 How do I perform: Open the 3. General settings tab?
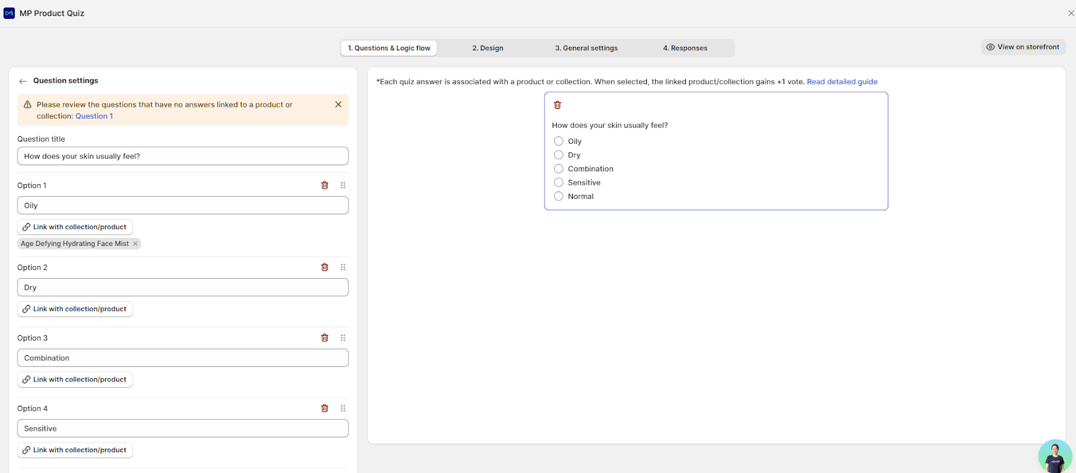586,48
